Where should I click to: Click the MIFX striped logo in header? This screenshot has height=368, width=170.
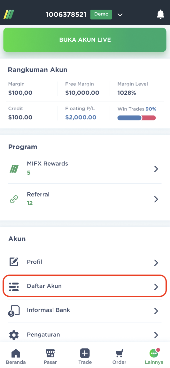tap(9, 14)
